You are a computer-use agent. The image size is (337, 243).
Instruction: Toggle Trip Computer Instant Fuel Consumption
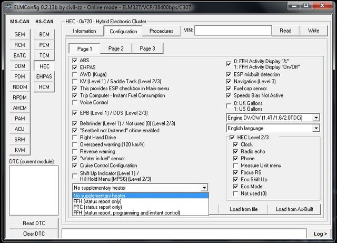75,95
